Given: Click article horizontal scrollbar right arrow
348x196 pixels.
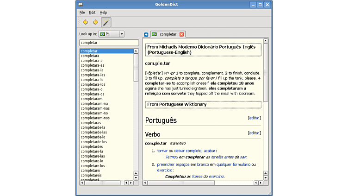Looking at the screenshot, I should (x=261, y=183).
